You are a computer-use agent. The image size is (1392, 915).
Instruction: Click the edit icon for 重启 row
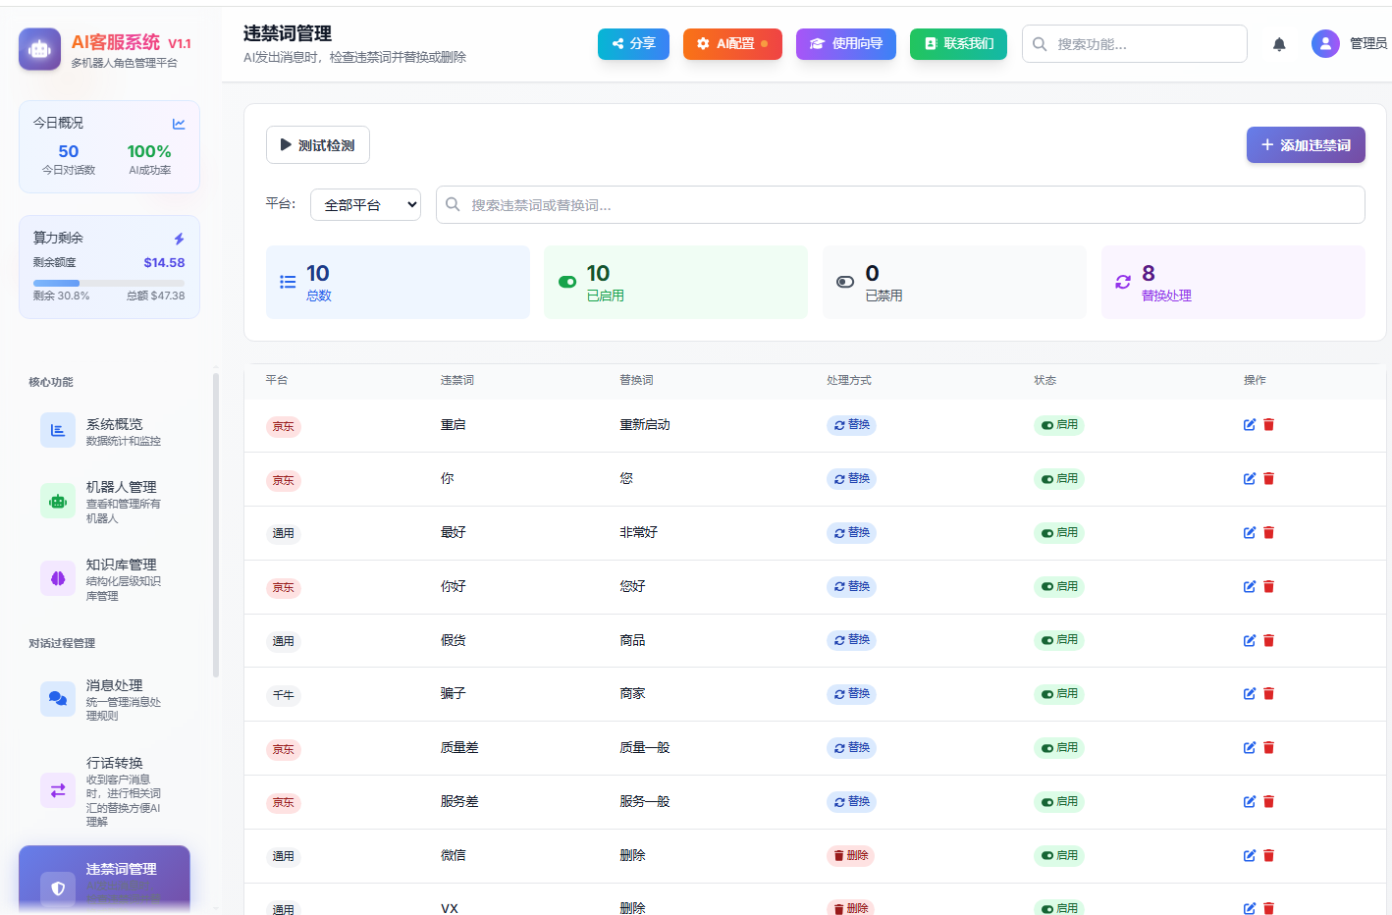(x=1249, y=425)
